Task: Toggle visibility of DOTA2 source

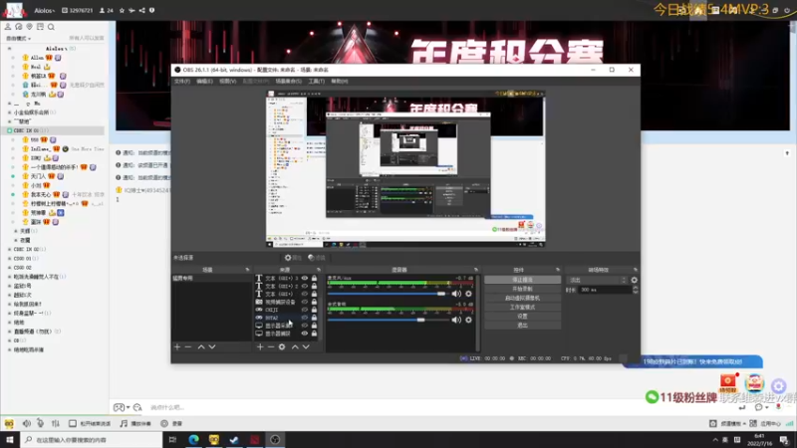Action: (305, 318)
